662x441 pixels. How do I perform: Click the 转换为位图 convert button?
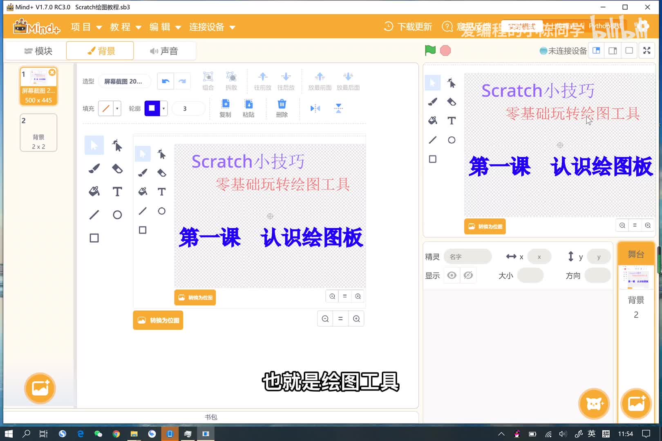tap(158, 320)
